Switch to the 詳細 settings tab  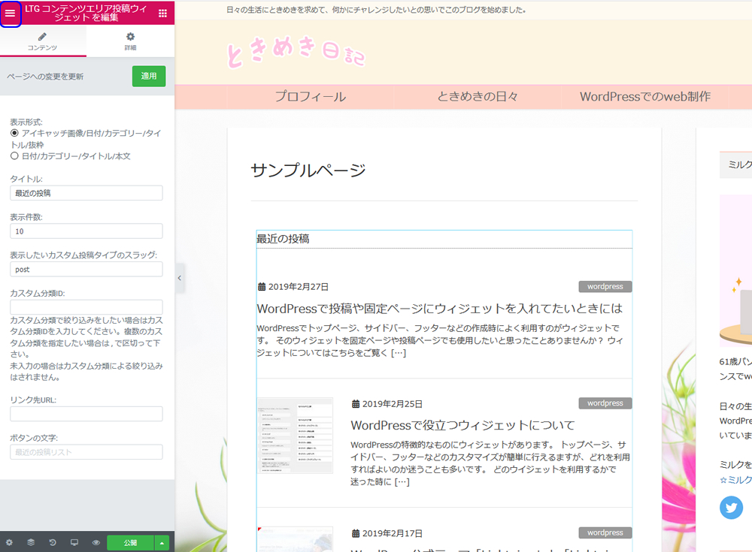[130, 41]
